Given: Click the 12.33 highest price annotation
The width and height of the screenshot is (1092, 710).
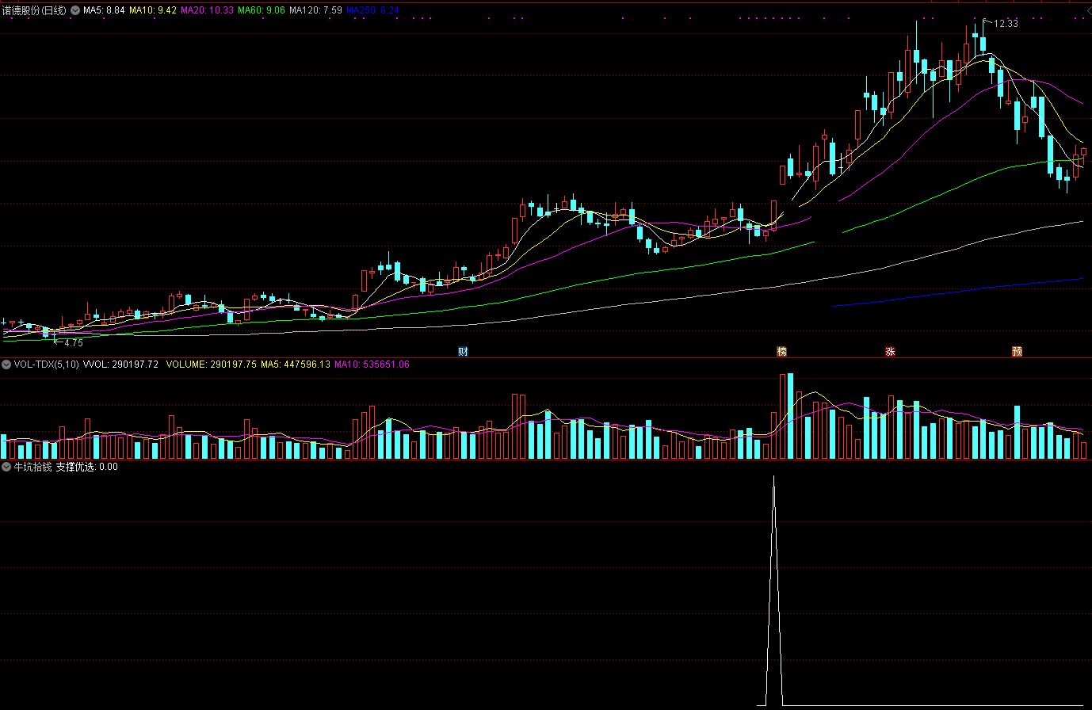Looking at the screenshot, I should coord(1006,24).
